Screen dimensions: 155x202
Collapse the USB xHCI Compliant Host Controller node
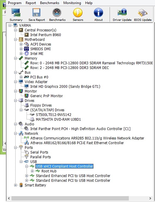click(x=27, y=166)
